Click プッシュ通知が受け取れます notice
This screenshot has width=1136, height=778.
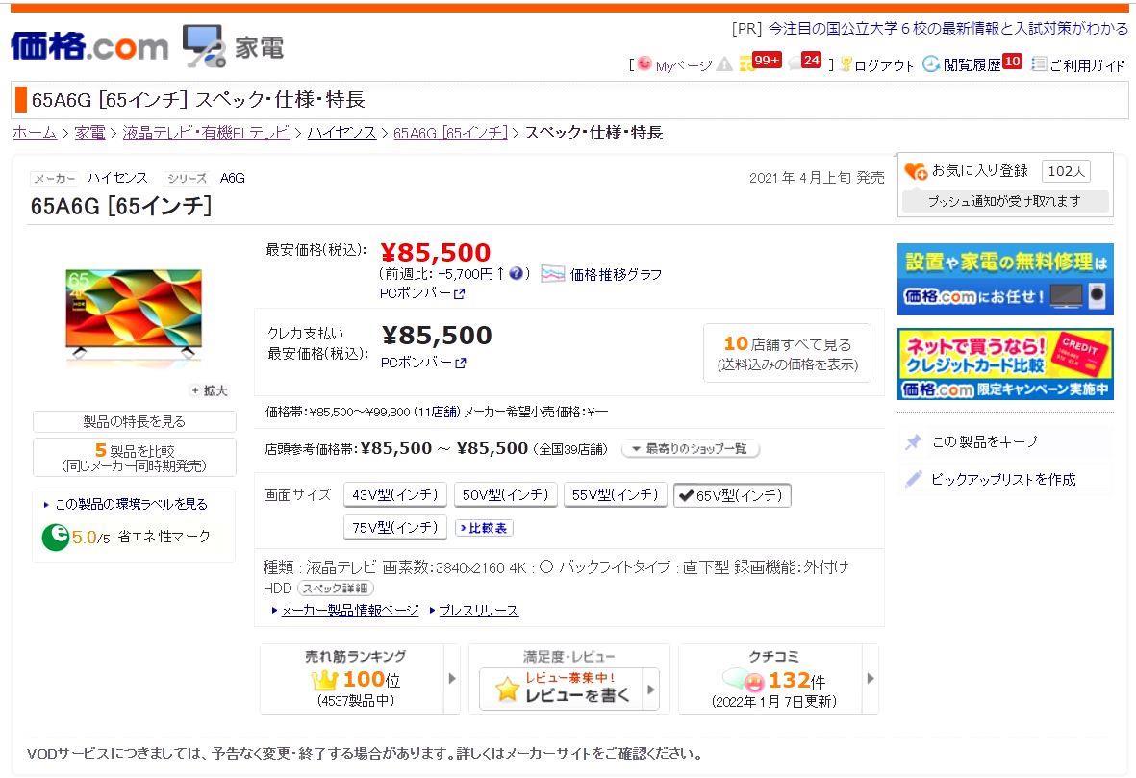coord(1004,201)
